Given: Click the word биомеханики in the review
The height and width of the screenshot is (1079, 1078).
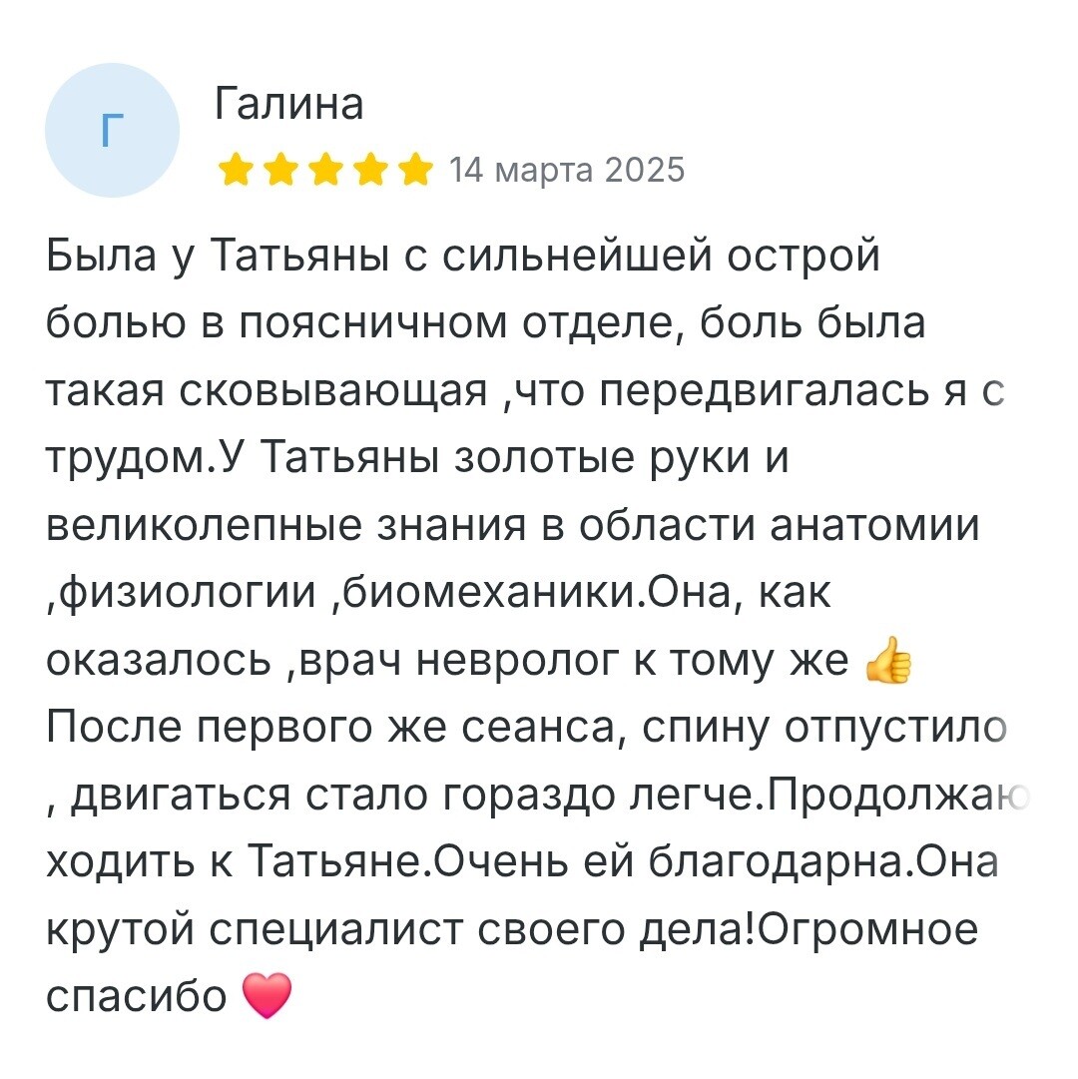Looking at the screenshot, I should click(x=488, y=593).
